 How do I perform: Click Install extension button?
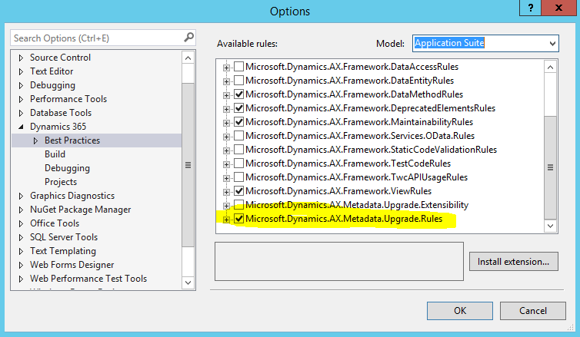(x=513, y=262)
